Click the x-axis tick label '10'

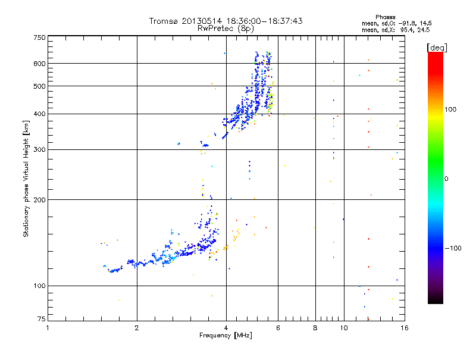(x=344, y=328)
